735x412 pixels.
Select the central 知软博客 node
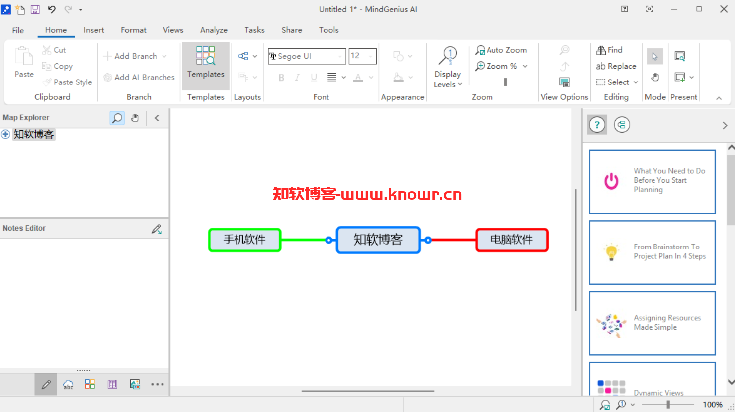pyautogui.click(x=378, y=240)
